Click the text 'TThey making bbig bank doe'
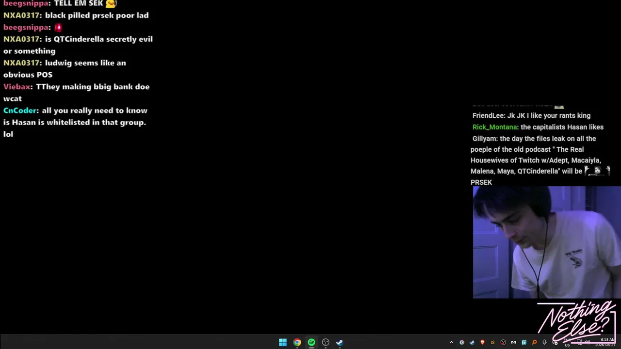The width and height of the screenshot is (621, 349). [x=93, y=87]
